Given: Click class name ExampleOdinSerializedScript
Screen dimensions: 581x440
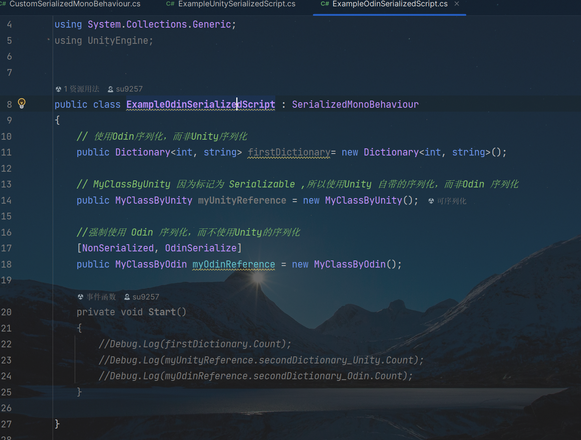Looking at the screenshot, I should (201, 105).
